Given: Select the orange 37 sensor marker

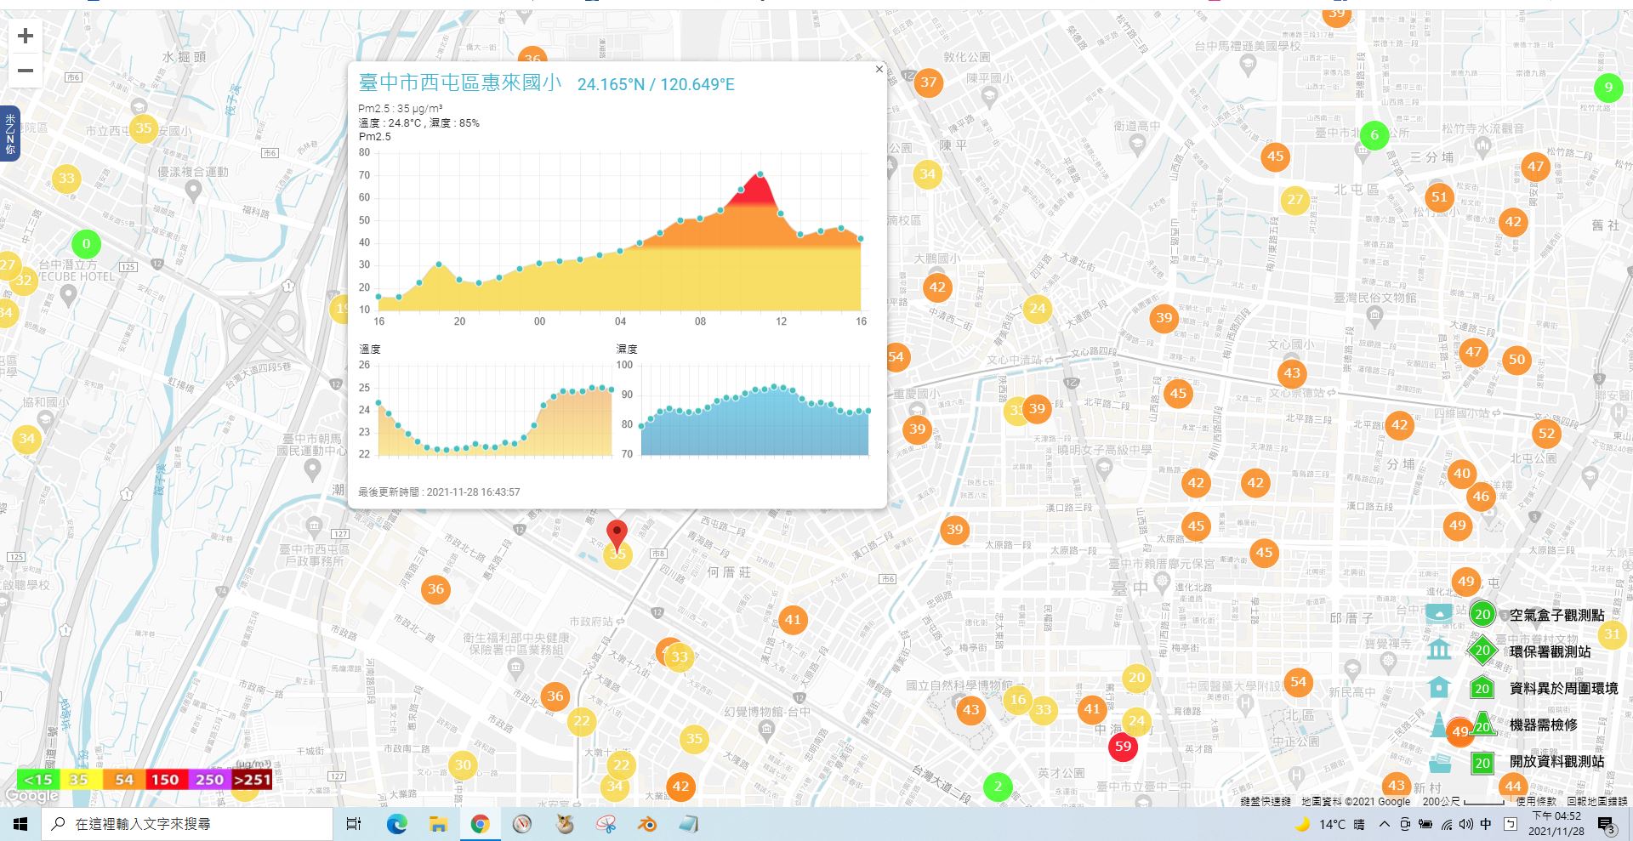Looking at the screenshot, I should (928, 82).
